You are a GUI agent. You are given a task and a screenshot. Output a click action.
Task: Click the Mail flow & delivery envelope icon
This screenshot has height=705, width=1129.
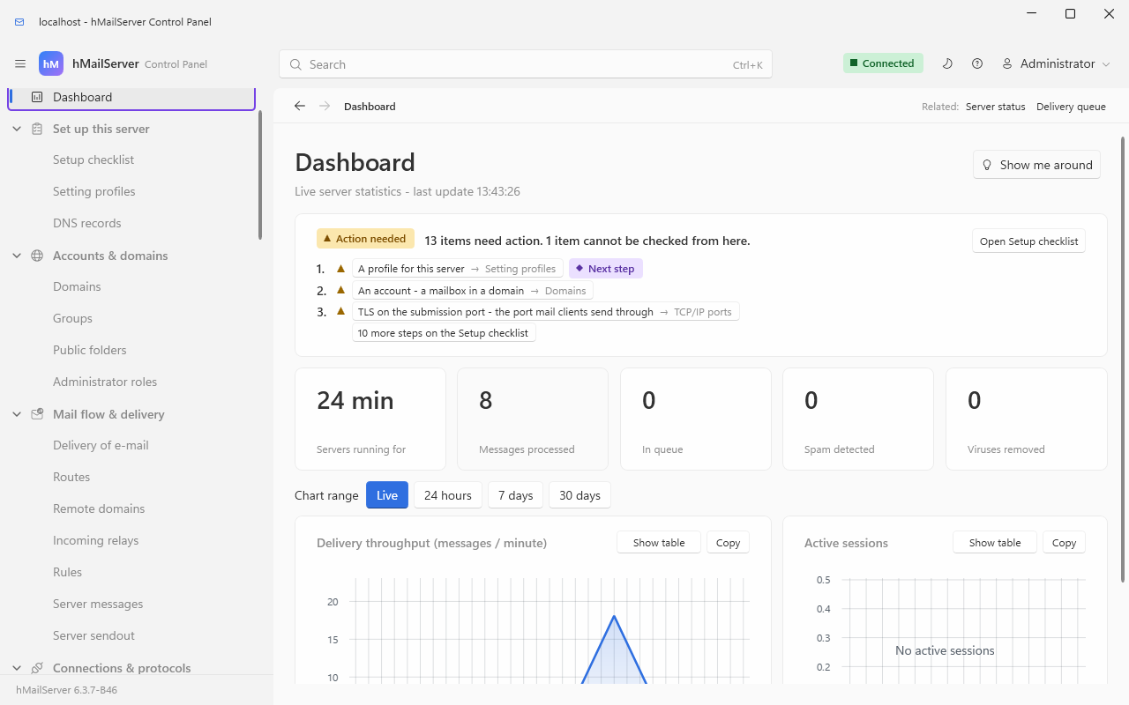click(x=37, y=414)
